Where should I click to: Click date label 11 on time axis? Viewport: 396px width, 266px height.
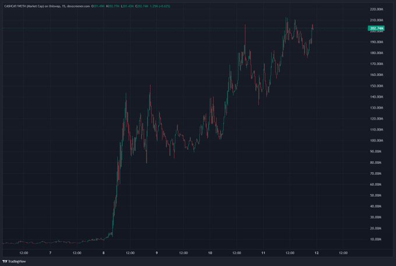click(263, 253)
